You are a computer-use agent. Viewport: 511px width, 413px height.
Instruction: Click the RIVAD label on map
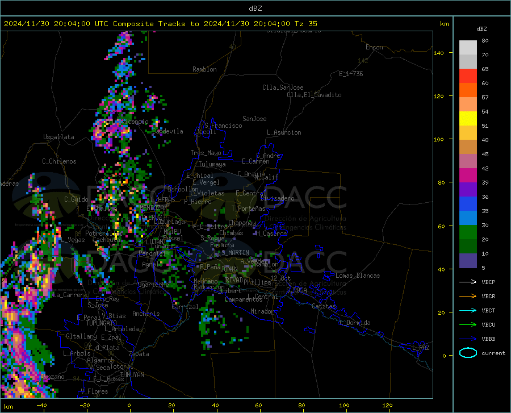point(234,280)
